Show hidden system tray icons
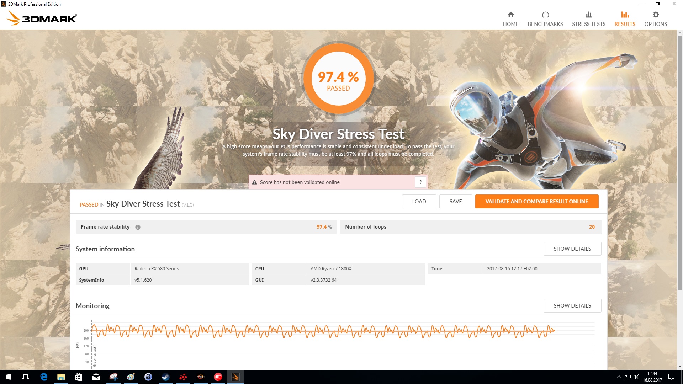This screenshot has height=384, width=683. 619,377
